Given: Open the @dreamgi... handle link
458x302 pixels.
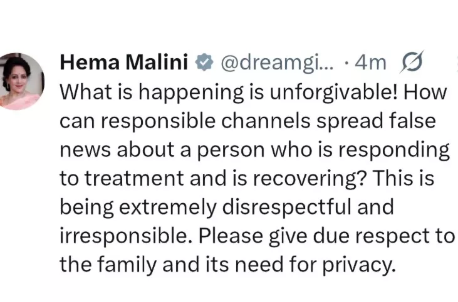Looking at the screenshot, I should pyautogui.click(x=276, y=63).
